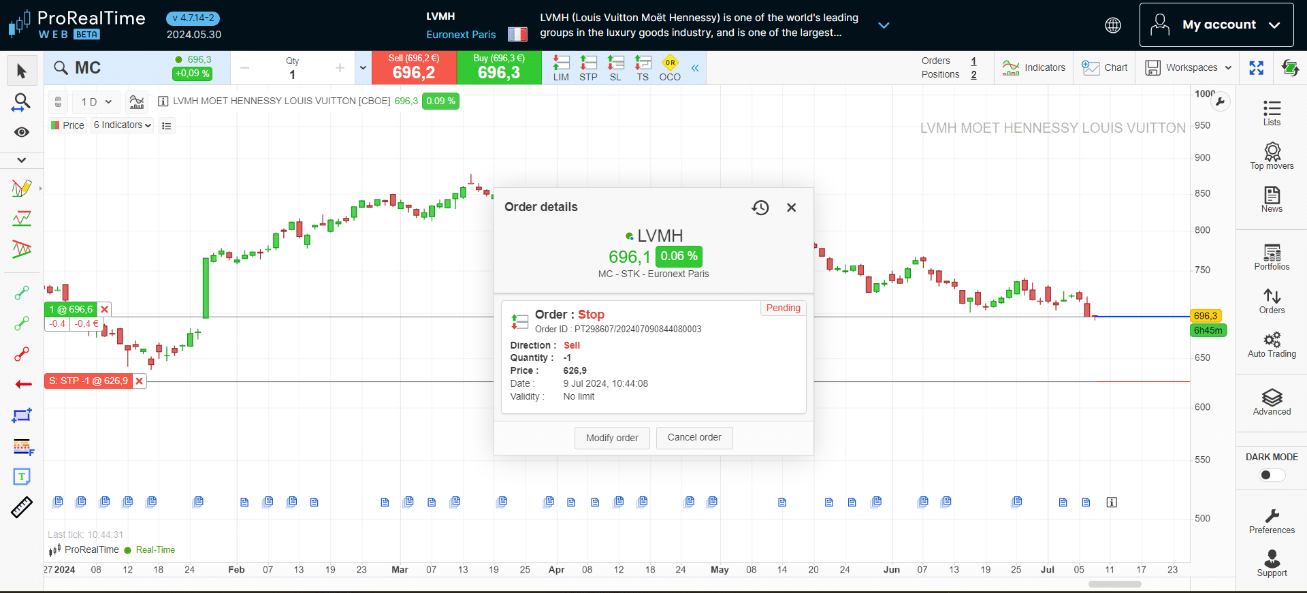
Task: Open the Portfolios panel
Action: click(1272, 257)
